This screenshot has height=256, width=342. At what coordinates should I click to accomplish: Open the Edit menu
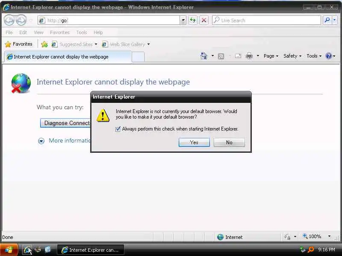point(23,32)
